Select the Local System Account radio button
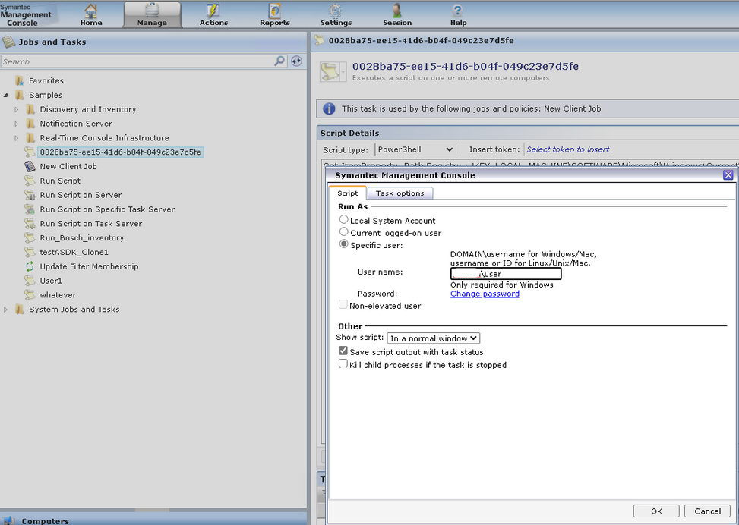 (x=344, y=220)
